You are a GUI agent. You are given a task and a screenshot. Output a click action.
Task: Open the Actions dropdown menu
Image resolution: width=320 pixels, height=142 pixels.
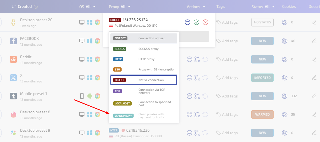pyautogui.click(x=196, y=7)
